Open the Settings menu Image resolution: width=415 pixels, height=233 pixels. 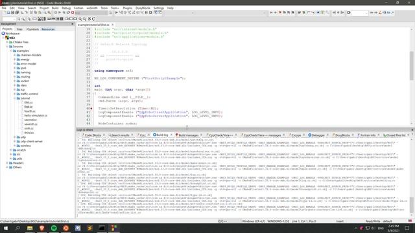(x=158, y=8)
